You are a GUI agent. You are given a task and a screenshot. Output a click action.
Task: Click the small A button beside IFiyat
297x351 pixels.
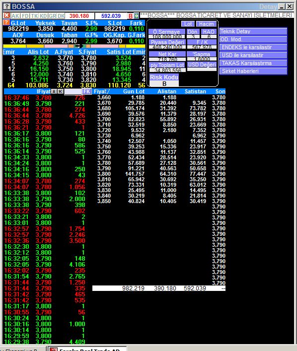pos(54,91)
